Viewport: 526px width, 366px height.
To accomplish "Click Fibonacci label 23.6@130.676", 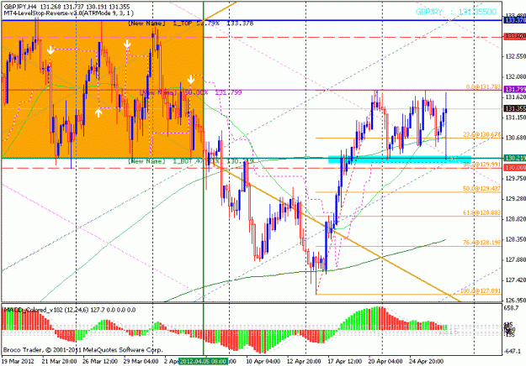I will tap(481, 134).
